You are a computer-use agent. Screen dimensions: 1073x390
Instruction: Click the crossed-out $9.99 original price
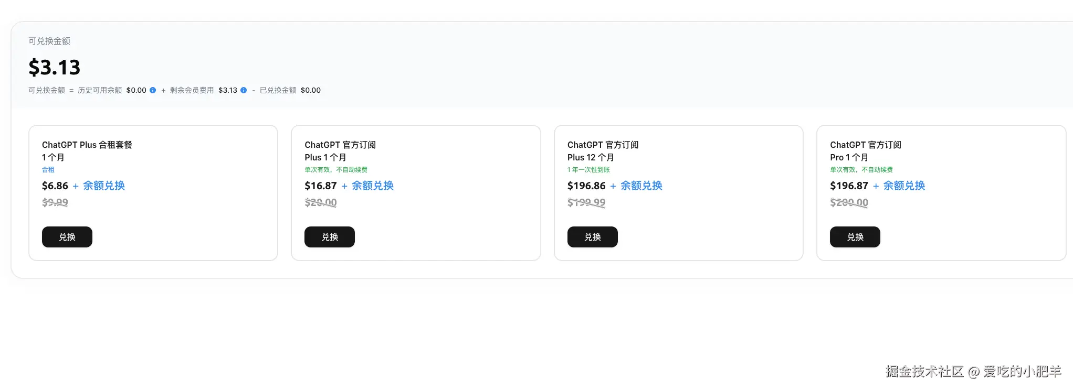[x=55, y=202]
